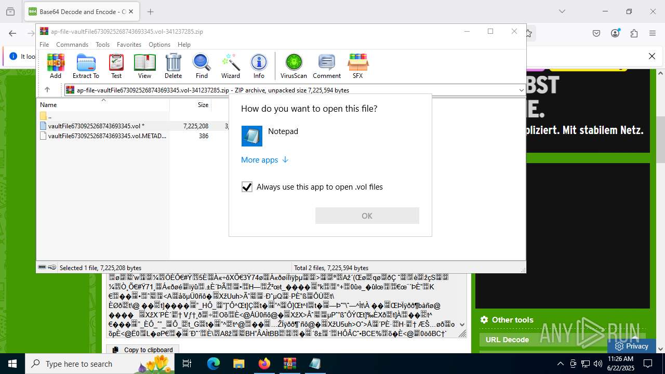Click the Windows taskbar search box
This screenshot has height=374, width=665.
[x=100, y=364]
